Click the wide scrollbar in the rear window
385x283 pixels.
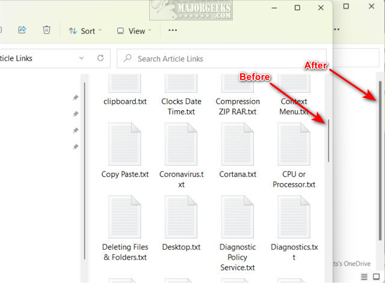(380, 161)
